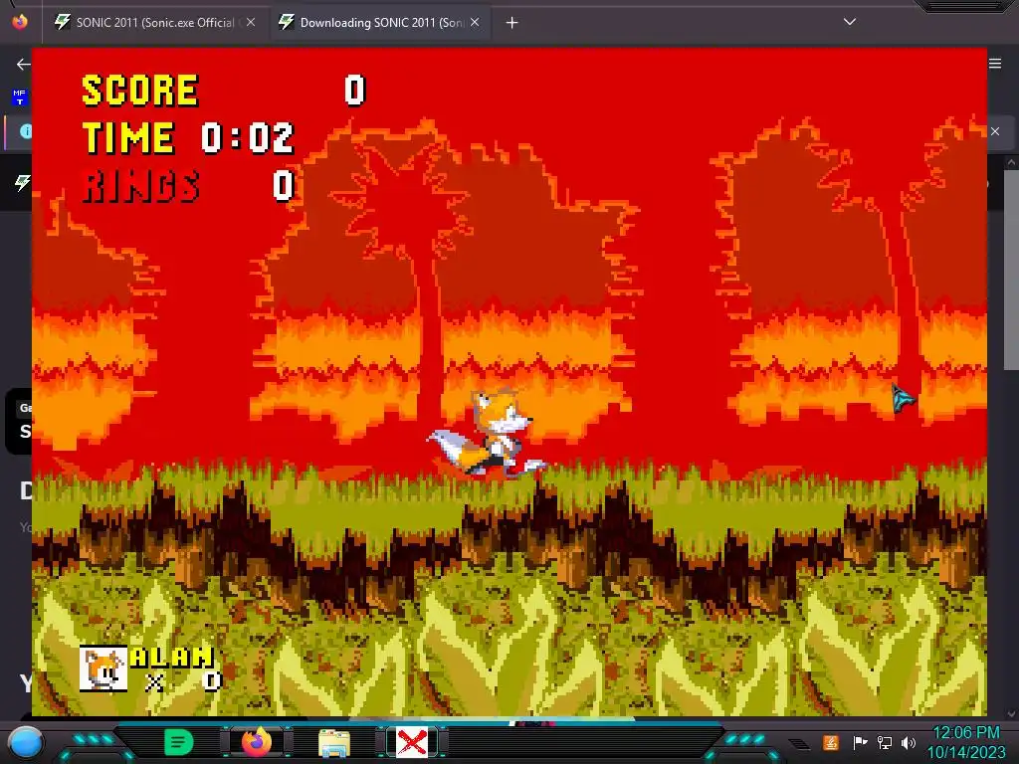Screen dimensions: 1019x764
Task: Click the Game Jolt lightning logo on page
Action: click(22, 183)
